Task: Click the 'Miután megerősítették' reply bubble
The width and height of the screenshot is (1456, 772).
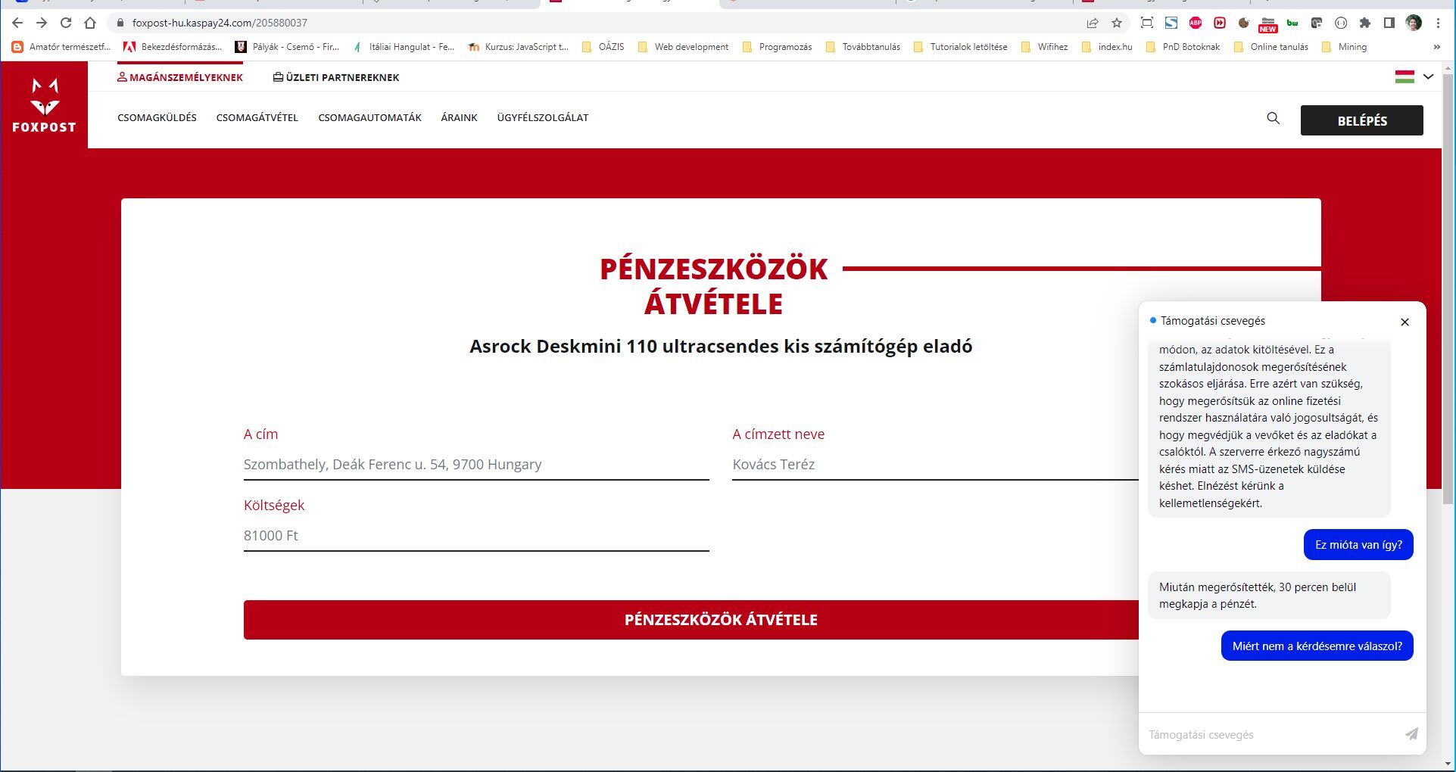Action: pos(1269,595)
